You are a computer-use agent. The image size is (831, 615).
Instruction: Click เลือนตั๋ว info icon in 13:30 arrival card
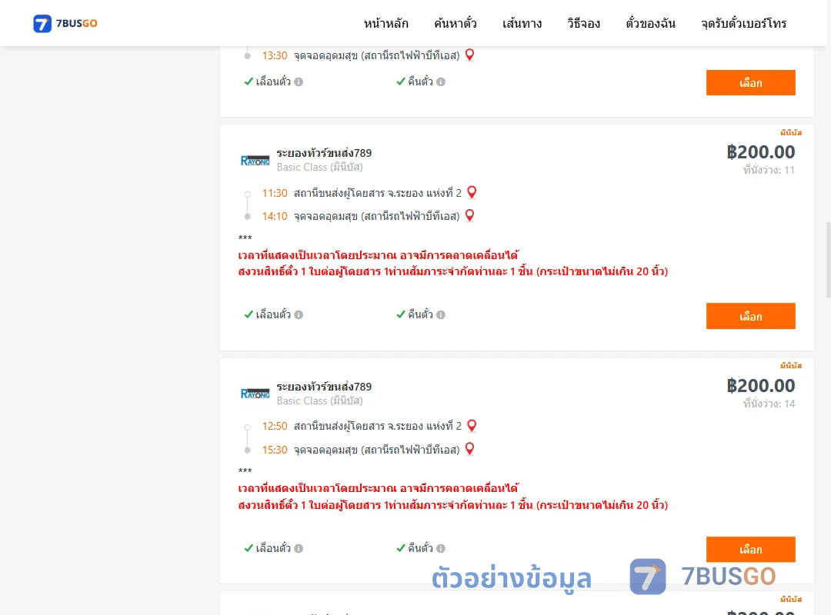tap(299, 81)
